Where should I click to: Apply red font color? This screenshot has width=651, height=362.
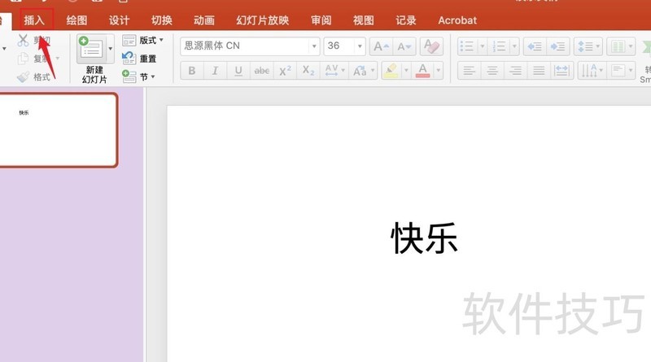[422, 71]
